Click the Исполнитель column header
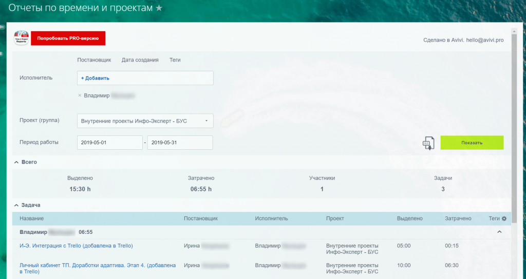Screen dimensions: 526x279 click(x=271, y=218)
